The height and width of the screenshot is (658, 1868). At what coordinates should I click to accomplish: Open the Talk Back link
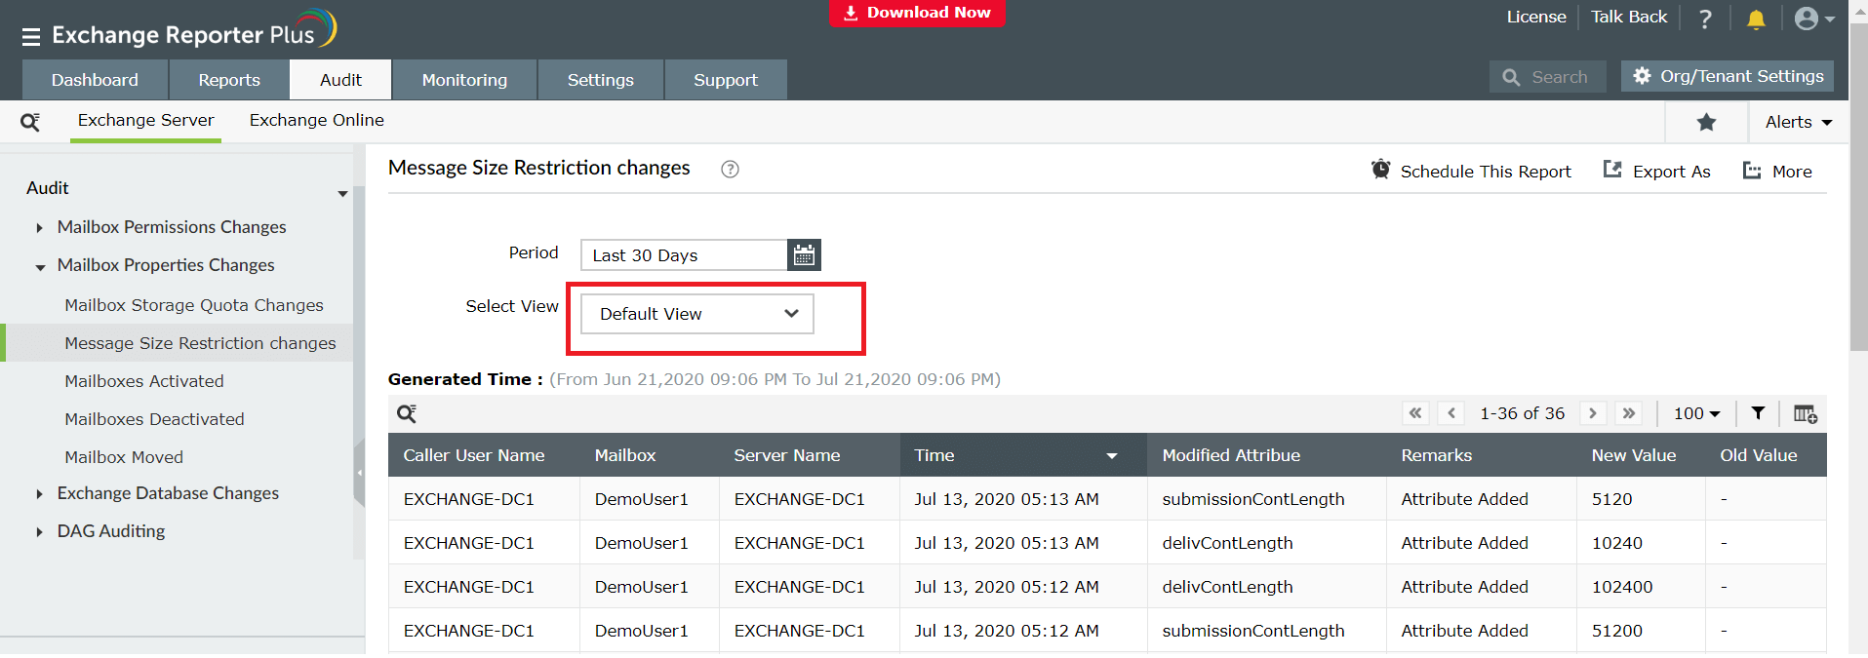point(1629,17)
